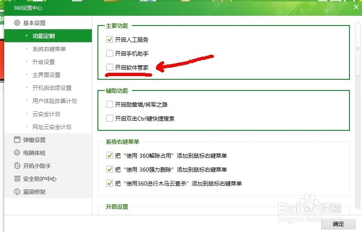Click the icon beside 电脑体检
Screen dimensions: 362x232
17,153
